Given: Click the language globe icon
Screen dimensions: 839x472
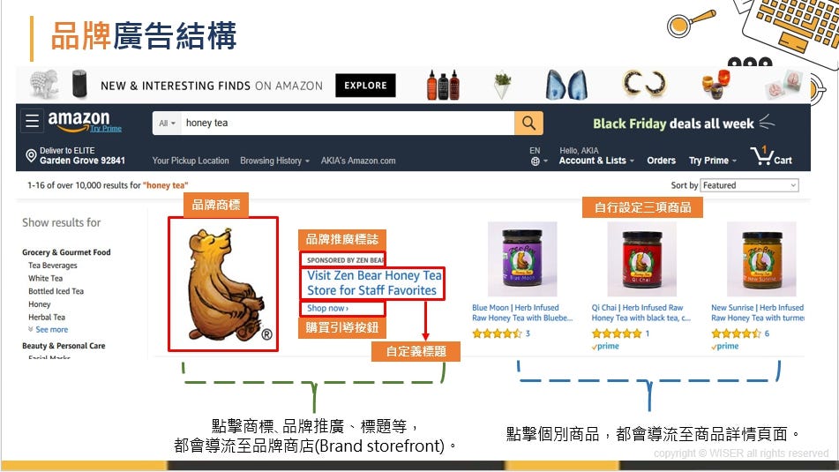Looking at the screenshot, I should coord(536,161).
